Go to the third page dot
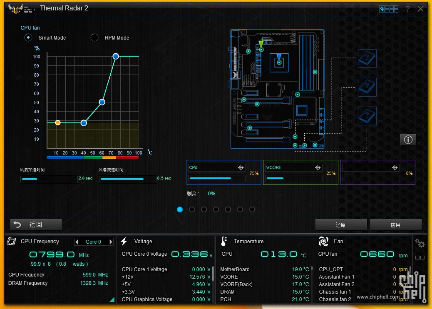 [x=204, y=209]
